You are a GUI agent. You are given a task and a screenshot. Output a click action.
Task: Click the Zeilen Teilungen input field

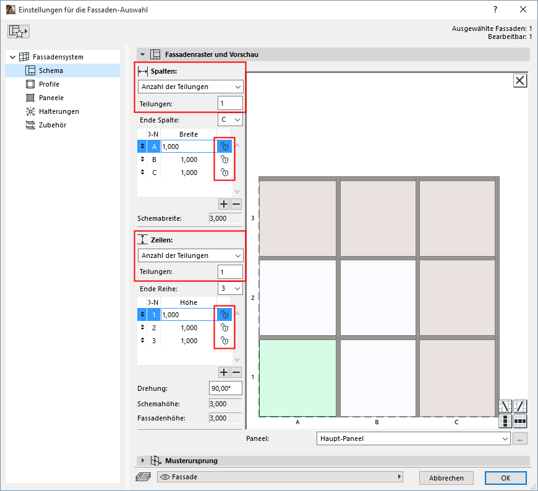[x=230, y=271]
